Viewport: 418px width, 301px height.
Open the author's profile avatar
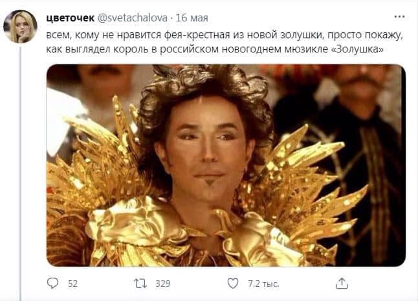click(20, 27)
